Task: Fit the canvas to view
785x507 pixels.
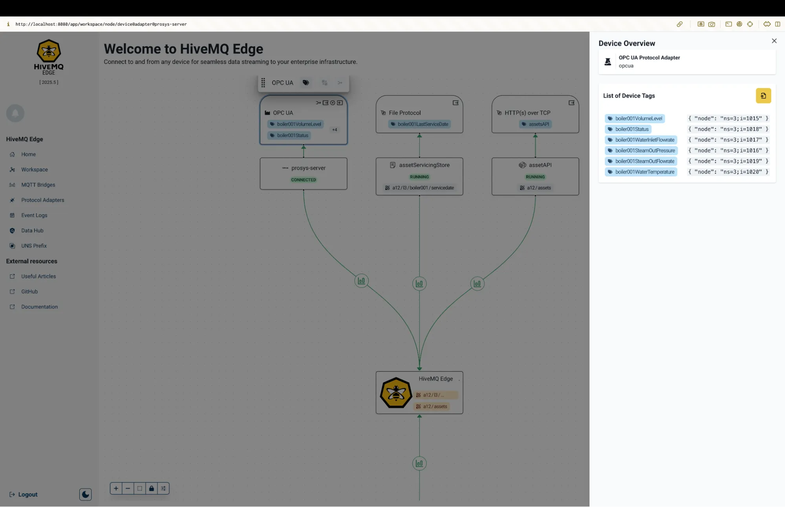Action: [x=139, y=489]
